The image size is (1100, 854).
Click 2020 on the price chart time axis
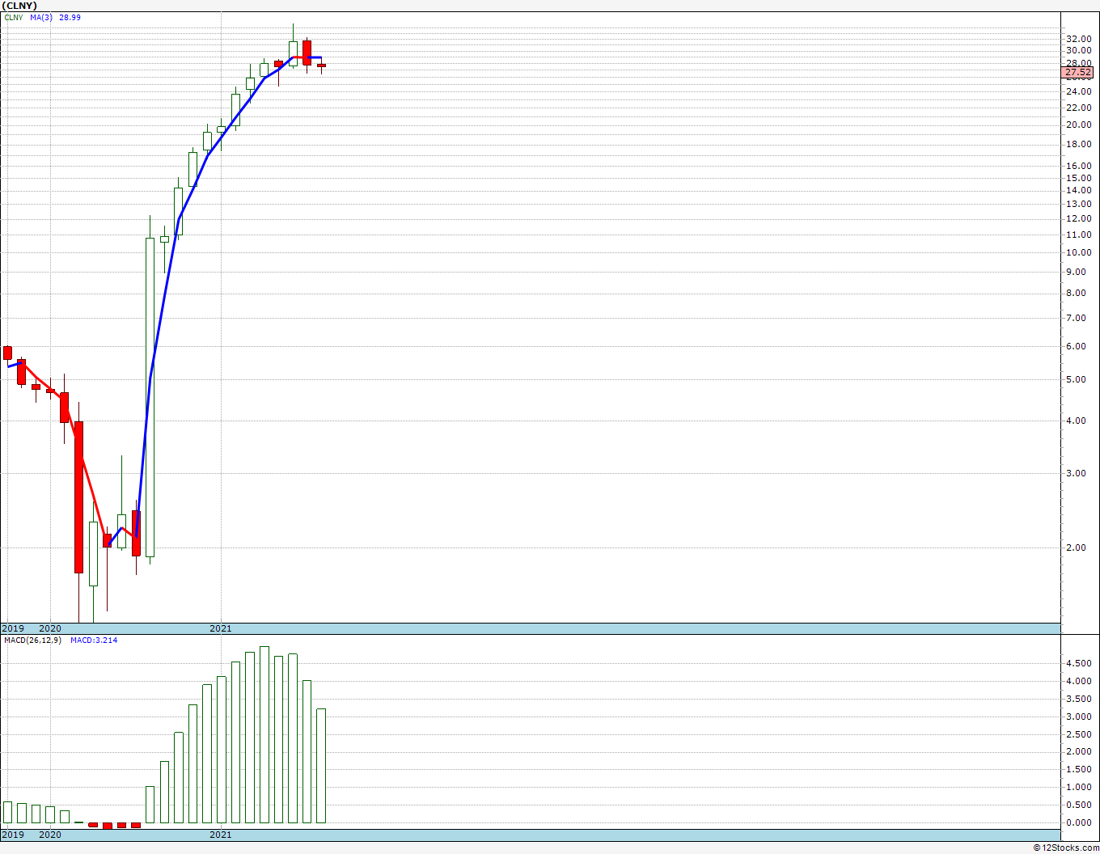pyautogui.click(x=50, y=628)
